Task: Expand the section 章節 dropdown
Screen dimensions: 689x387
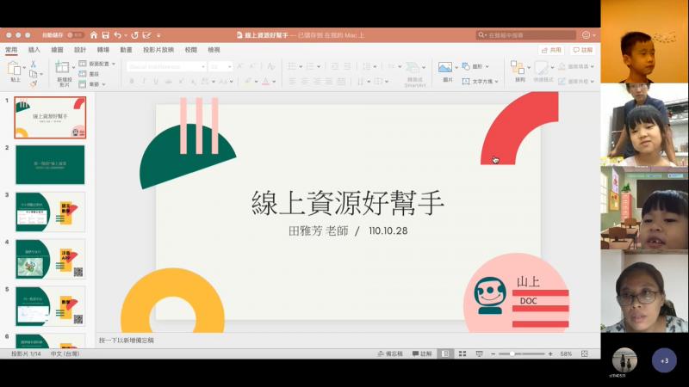Action: pyautogui.click(x=92, y=84)
